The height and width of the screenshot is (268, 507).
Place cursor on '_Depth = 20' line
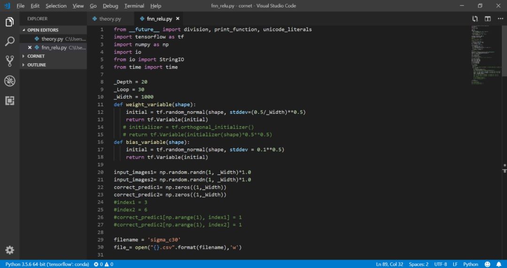tap(131, 82)
